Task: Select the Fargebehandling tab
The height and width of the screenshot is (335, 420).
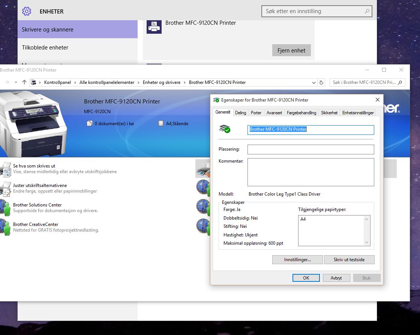Action: point(301,113)
